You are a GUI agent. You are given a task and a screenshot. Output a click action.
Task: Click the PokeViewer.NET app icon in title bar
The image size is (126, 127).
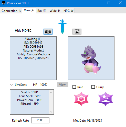point(4,3)
